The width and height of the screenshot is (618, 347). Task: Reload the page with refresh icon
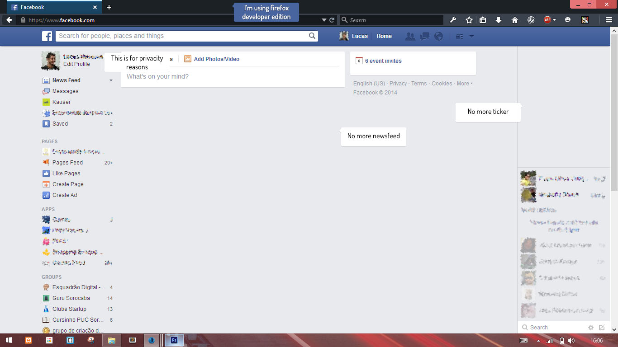332,20
